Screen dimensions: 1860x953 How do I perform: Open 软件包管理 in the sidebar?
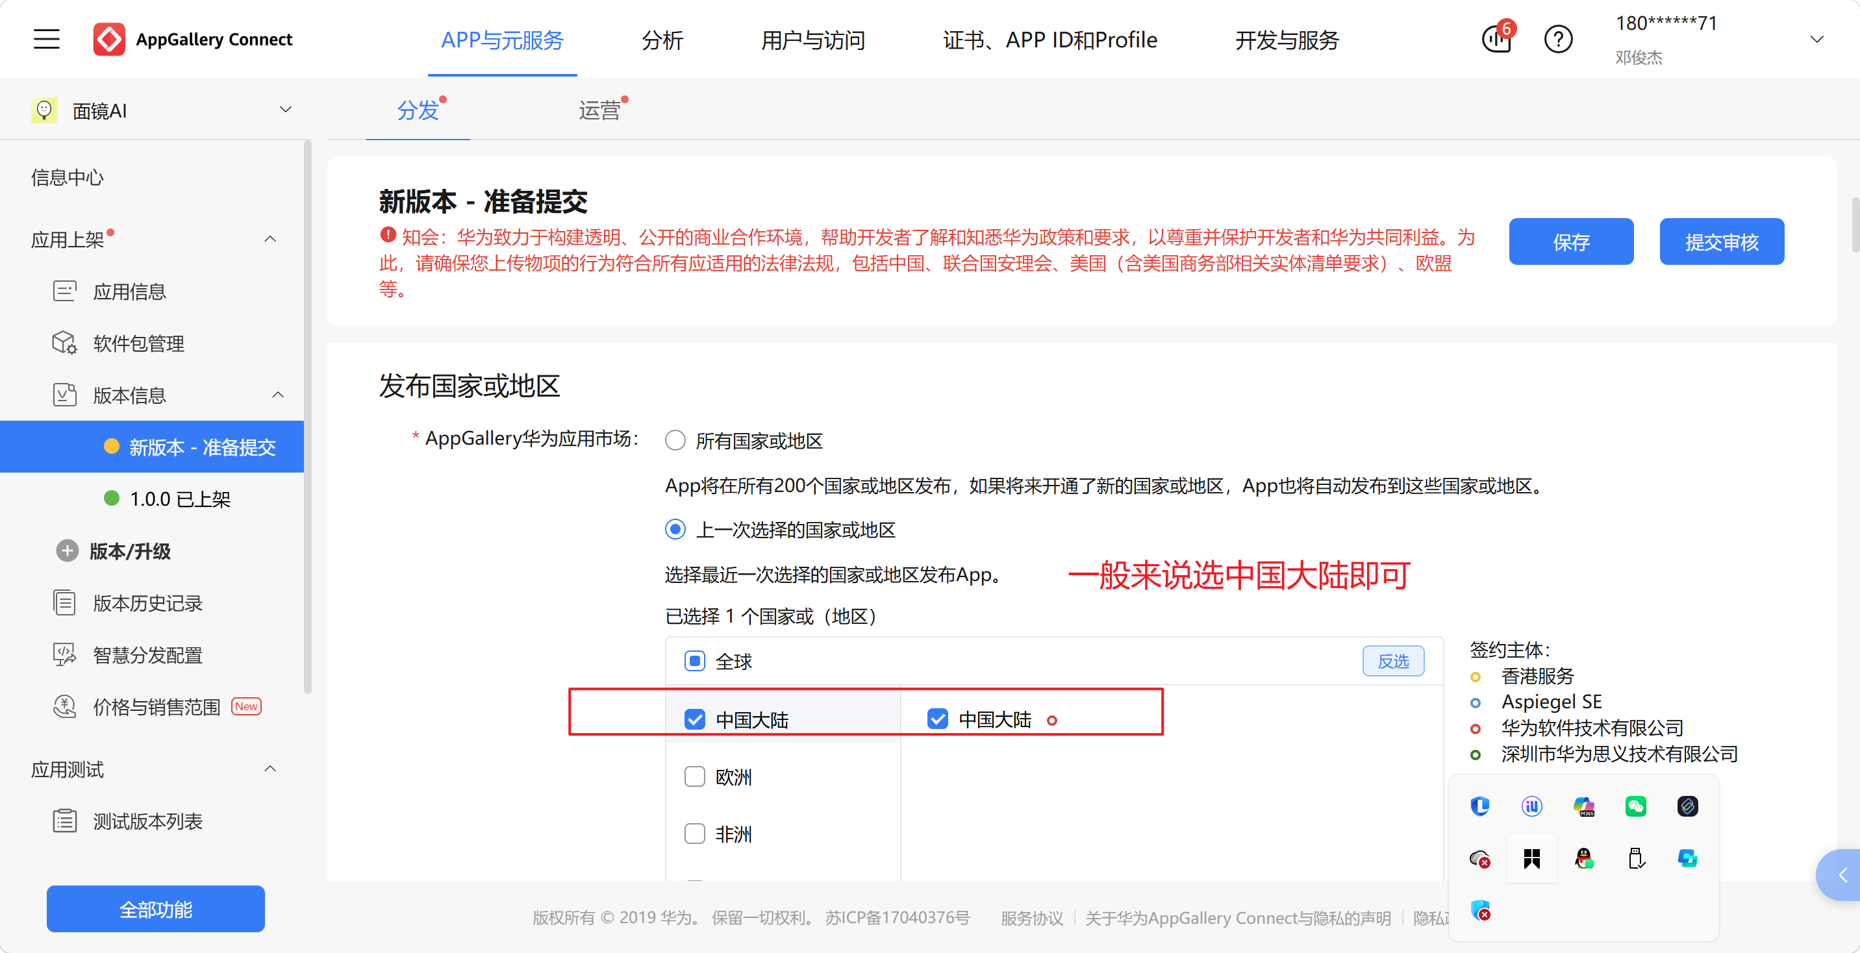[x=138, y=343]
